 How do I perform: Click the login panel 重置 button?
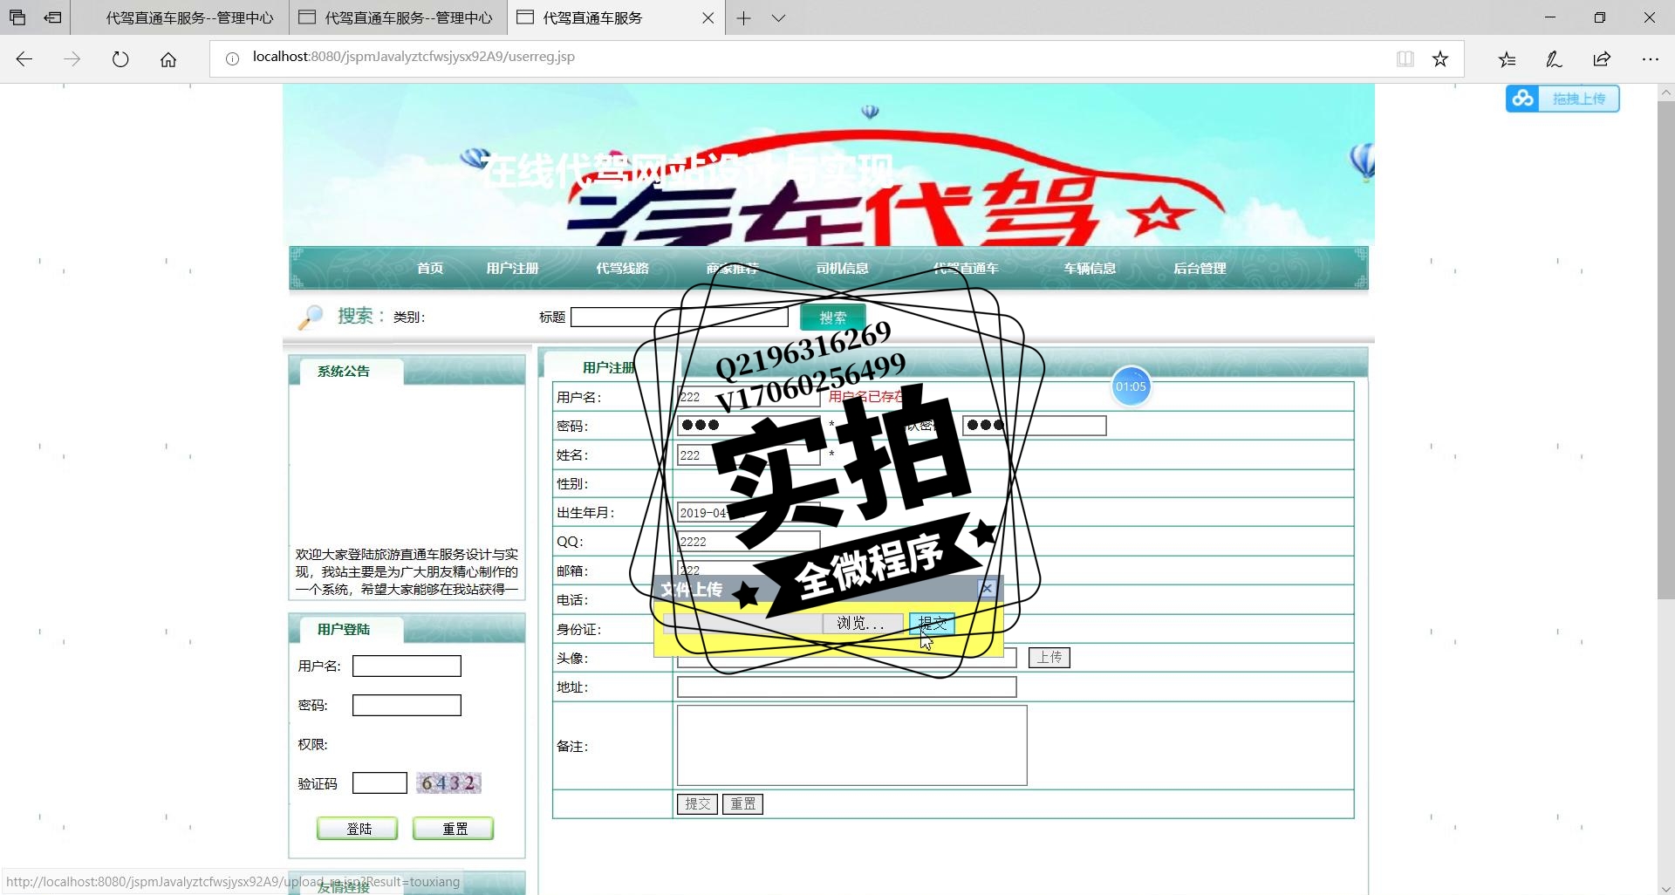click(x=454, y=829)
